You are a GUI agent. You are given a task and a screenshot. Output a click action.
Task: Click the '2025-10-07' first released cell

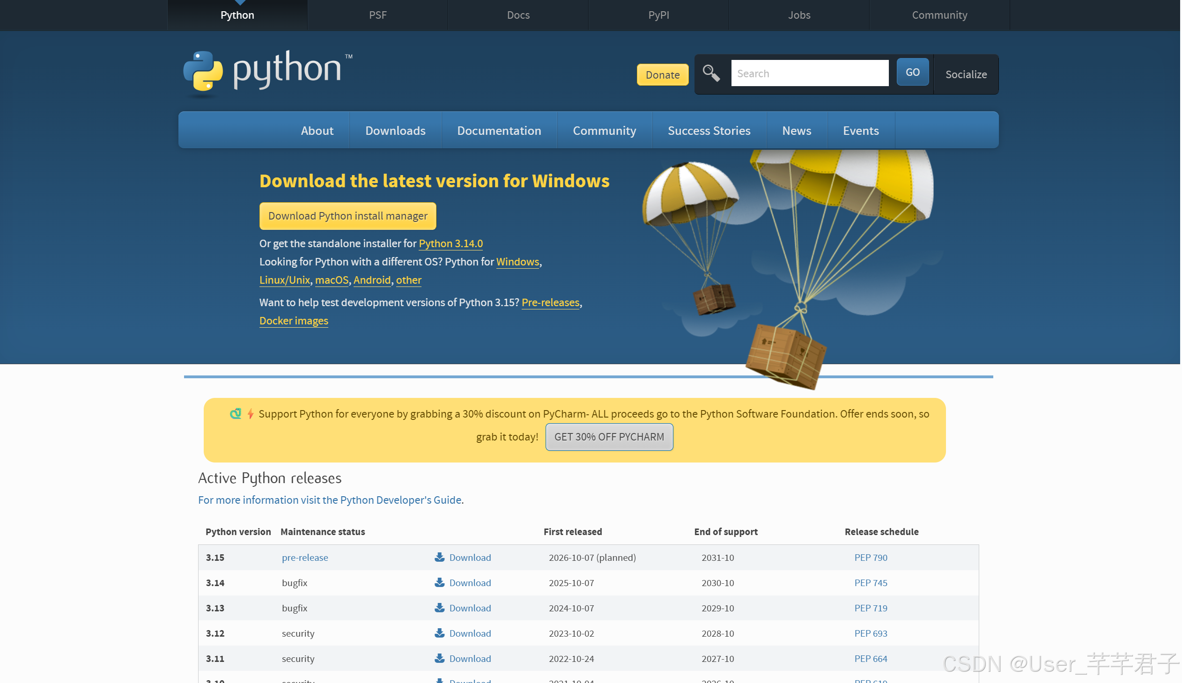pos(571,583)
